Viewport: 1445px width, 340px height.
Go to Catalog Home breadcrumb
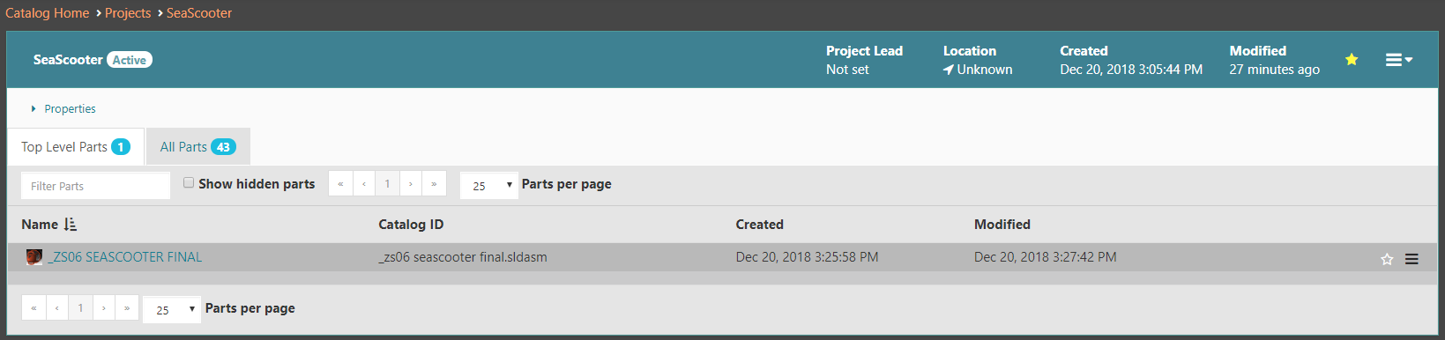pyautogui.click(x=47, y=13)
